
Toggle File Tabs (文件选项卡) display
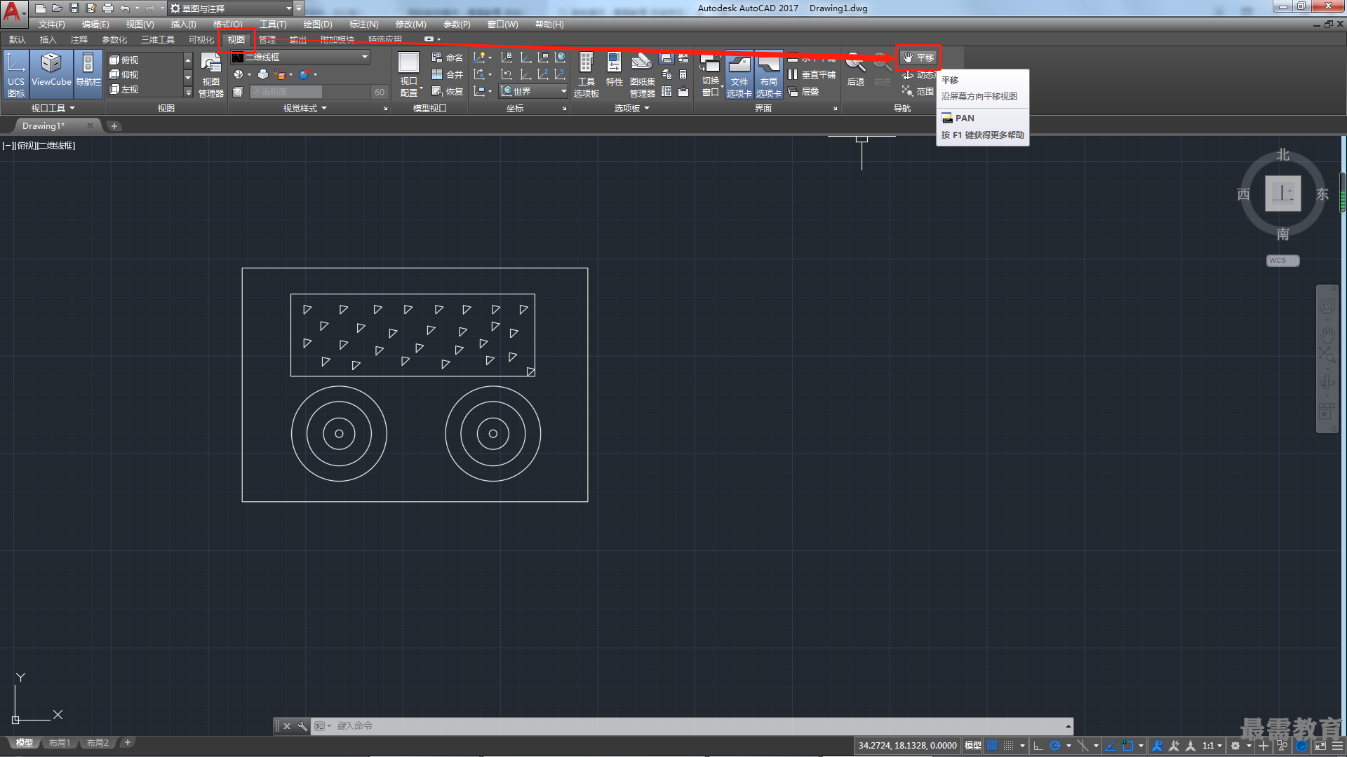pos(739,74)
